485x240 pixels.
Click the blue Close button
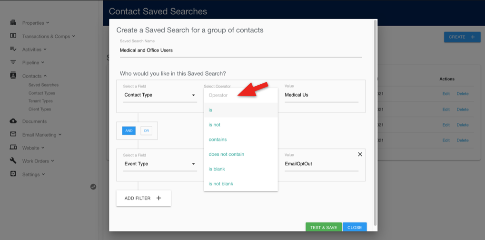pyautogui.click(x=355, y=227)
